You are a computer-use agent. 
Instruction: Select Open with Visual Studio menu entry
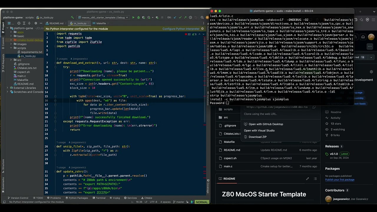point(259,130)
